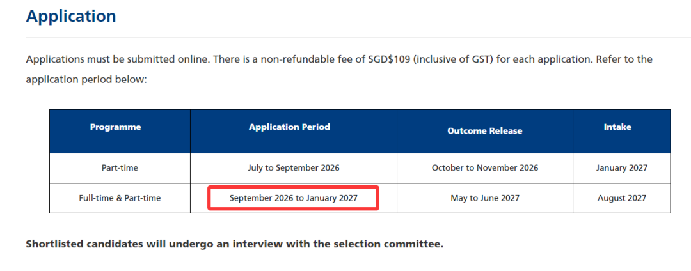Select the Programme column header
This screenshot has width=691, height=271.
click(x=115, y=127)
